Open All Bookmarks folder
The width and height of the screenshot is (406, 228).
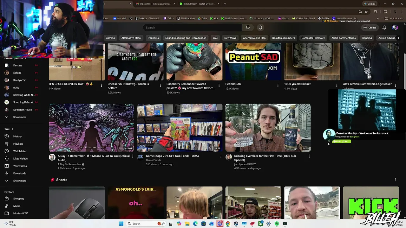(x=394, y=18)
